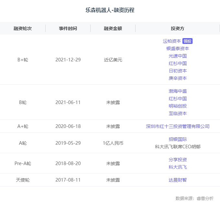Open the 明裕创投 investor link
This screenshot has width=220, height=210.
coord(178,106)
